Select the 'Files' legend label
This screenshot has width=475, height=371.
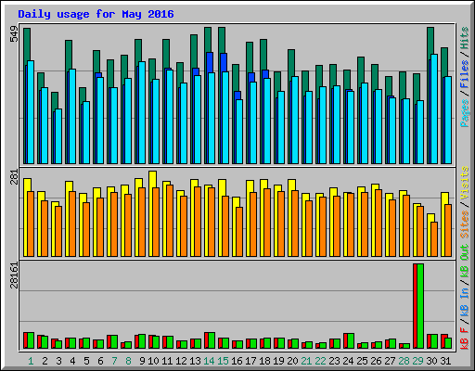click(465, 74)
